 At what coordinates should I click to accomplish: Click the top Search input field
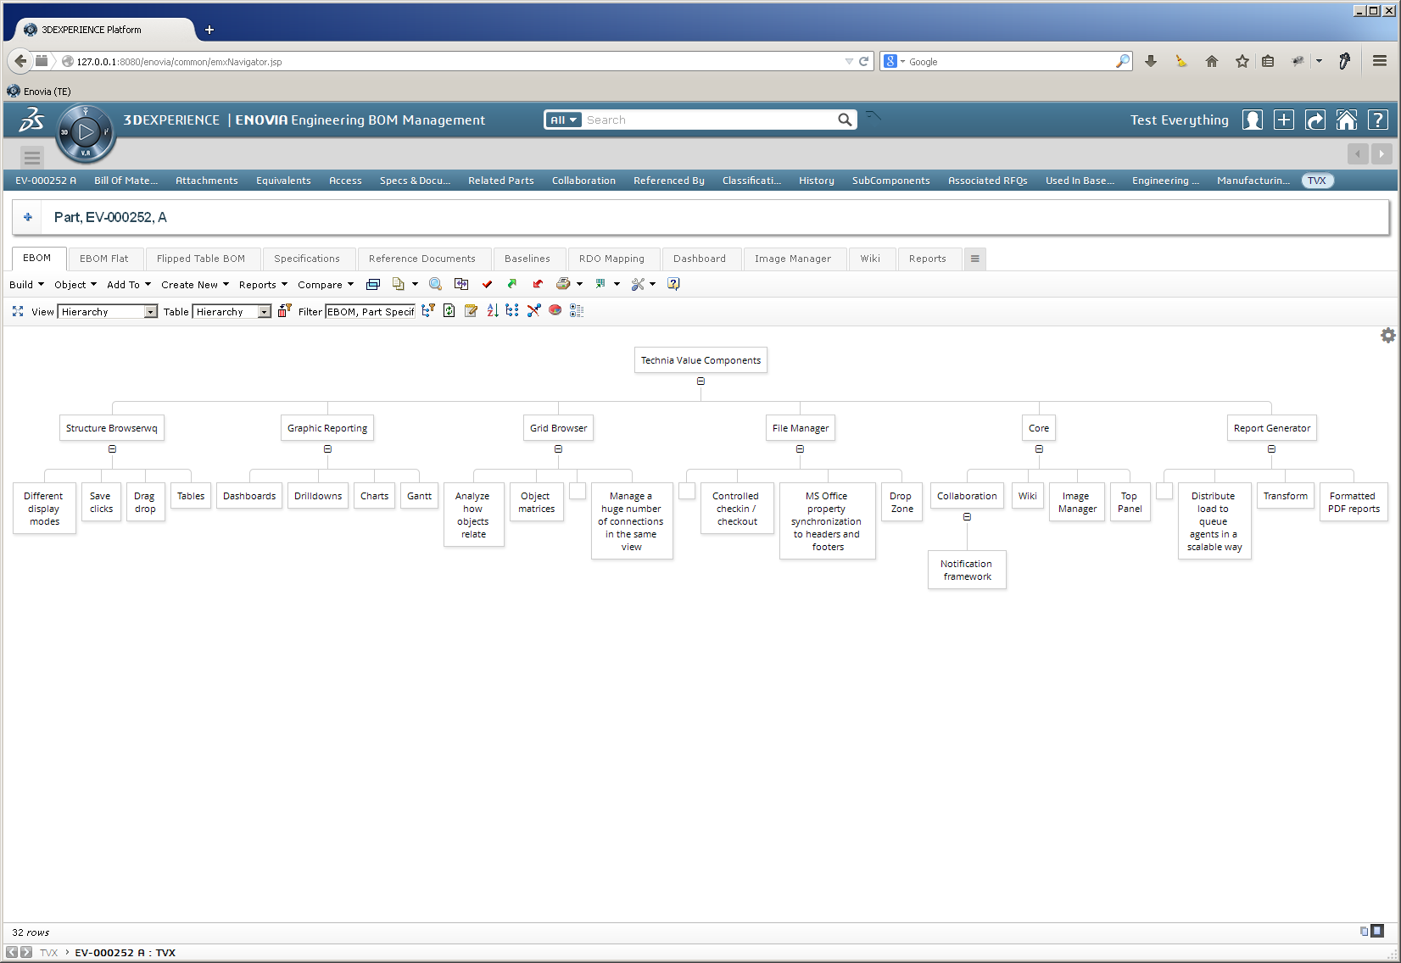click(x=708, y=120)
